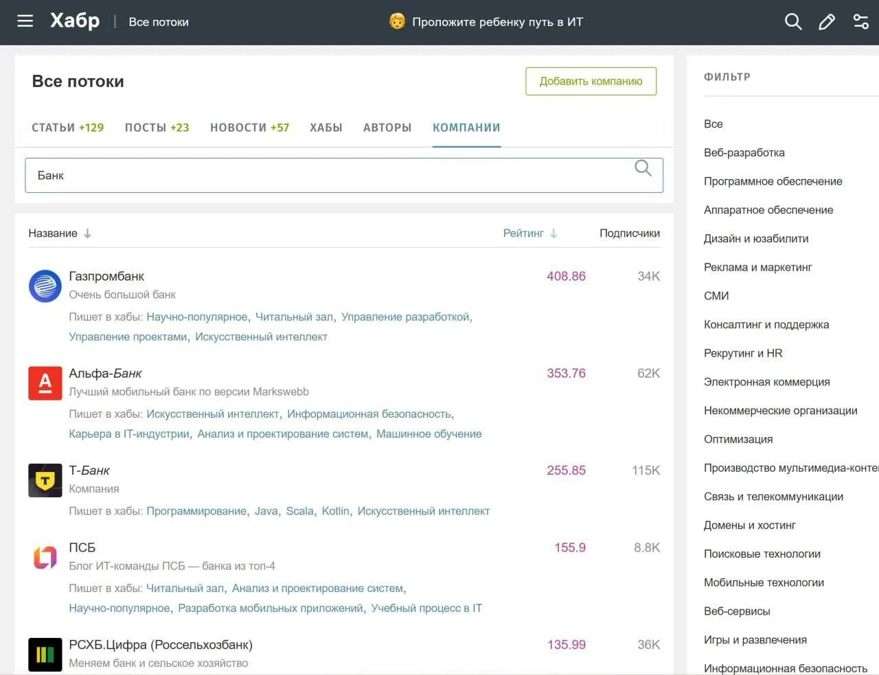Filter by Дизайн и юзабилити
Image resolution: width=879 pixels, height=675 pixels.
point(756,239)
